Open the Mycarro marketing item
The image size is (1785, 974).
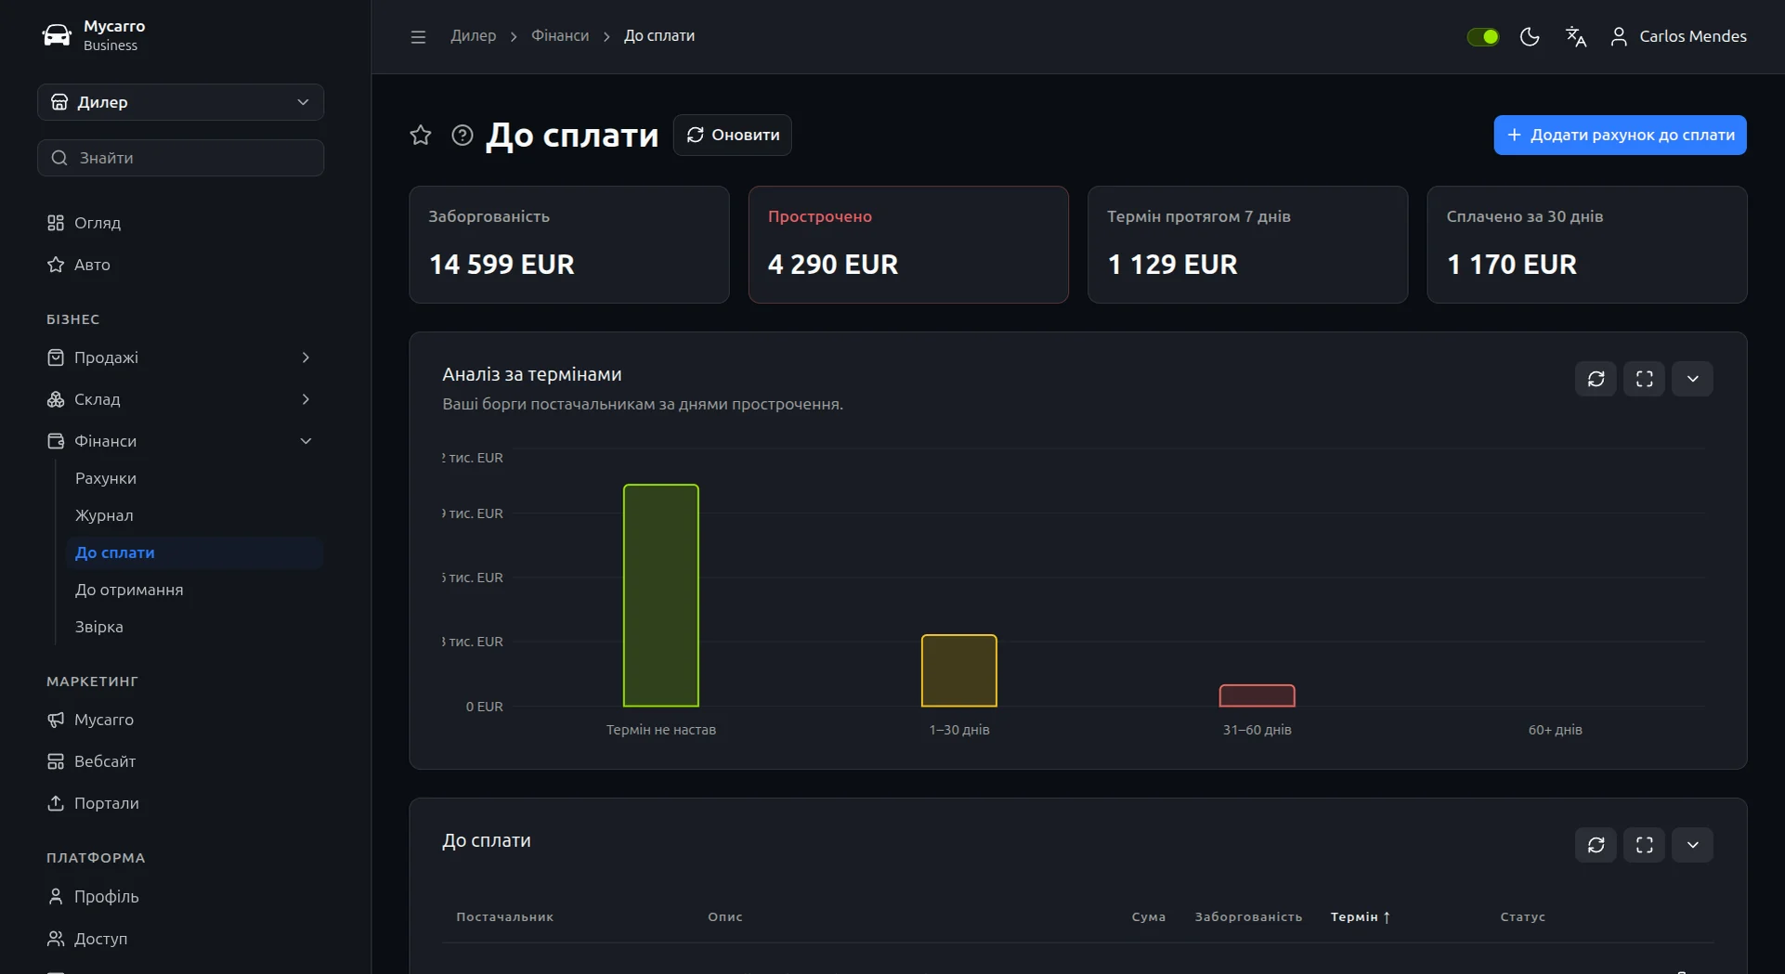[181, 720]
